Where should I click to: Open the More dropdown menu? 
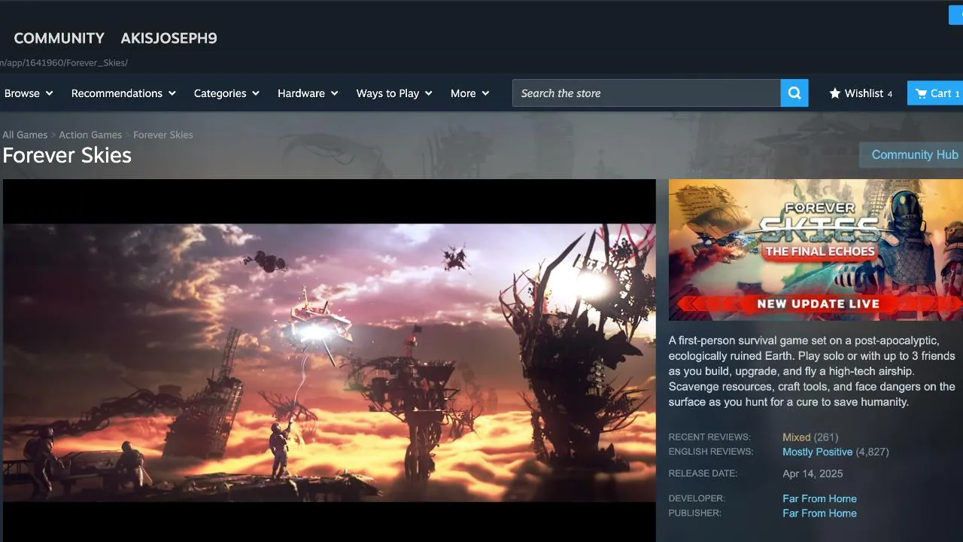pyautogui.click(x=469, y=93)
